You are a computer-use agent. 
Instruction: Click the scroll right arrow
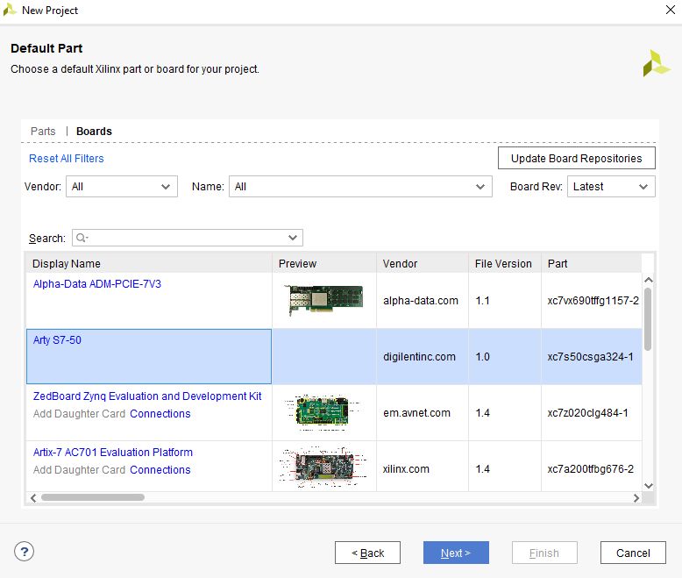636,498
